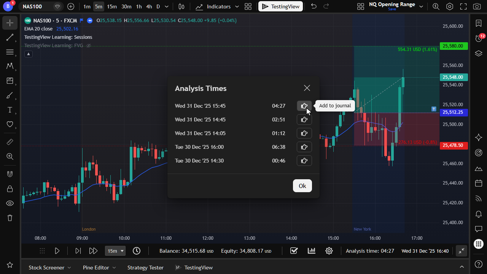This screenshot has width=487, height=274.
Task: Undo the last chart action
Action: tap(314, 6)
